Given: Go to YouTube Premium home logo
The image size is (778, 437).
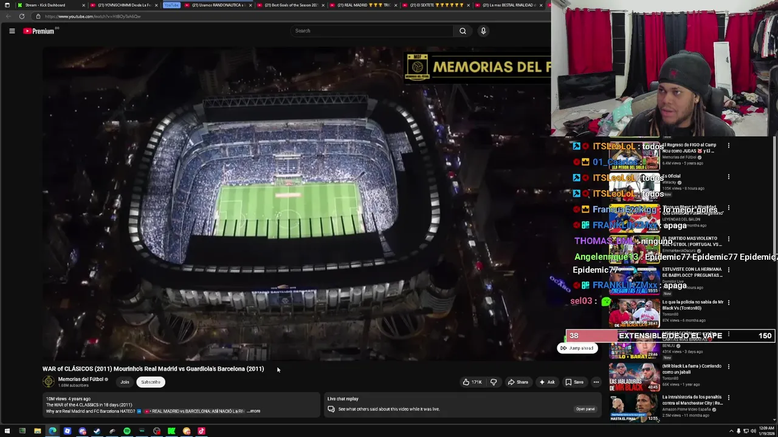Looking at the screenshot, I should coord(40,31).
